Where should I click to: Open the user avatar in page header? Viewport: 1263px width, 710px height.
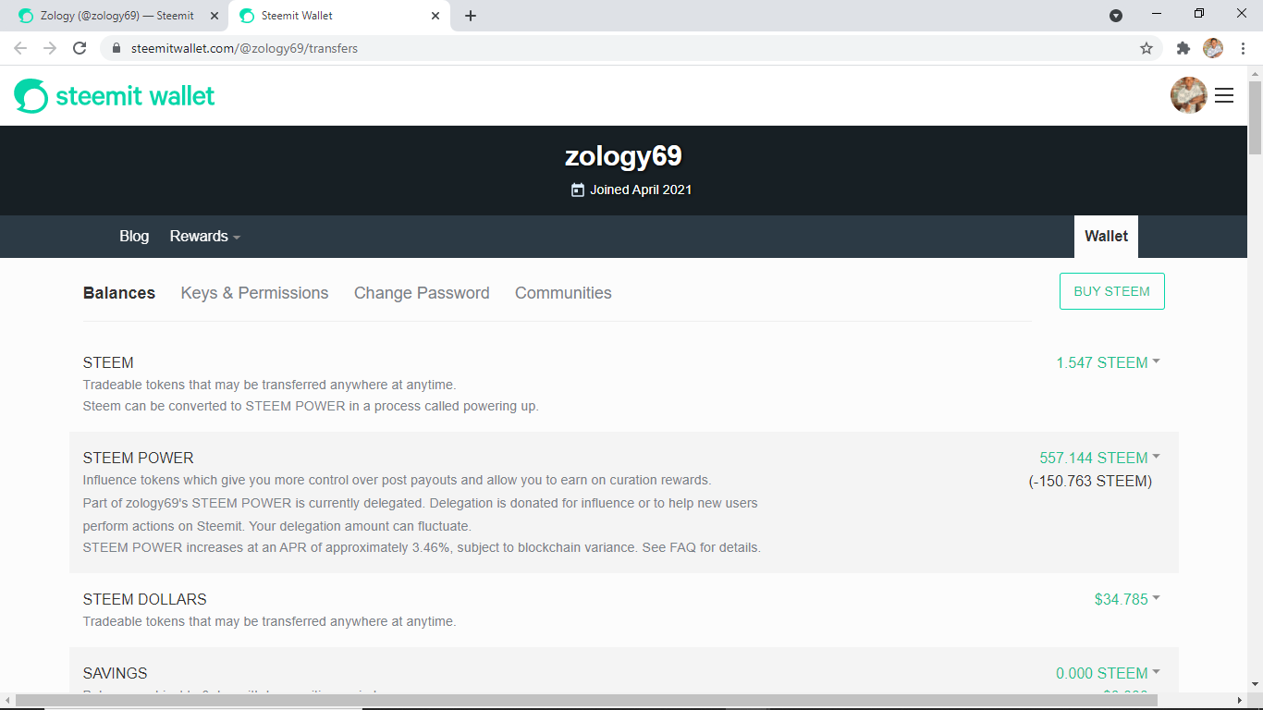click(x=1189, y=95)
